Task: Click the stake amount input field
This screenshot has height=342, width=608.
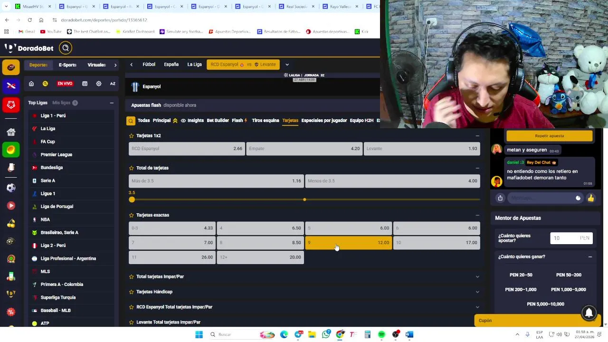Action: (571, 238)
